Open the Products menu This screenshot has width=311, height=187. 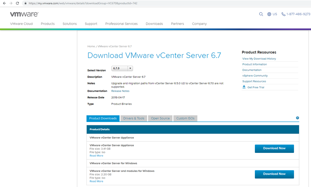coord(48,24)
